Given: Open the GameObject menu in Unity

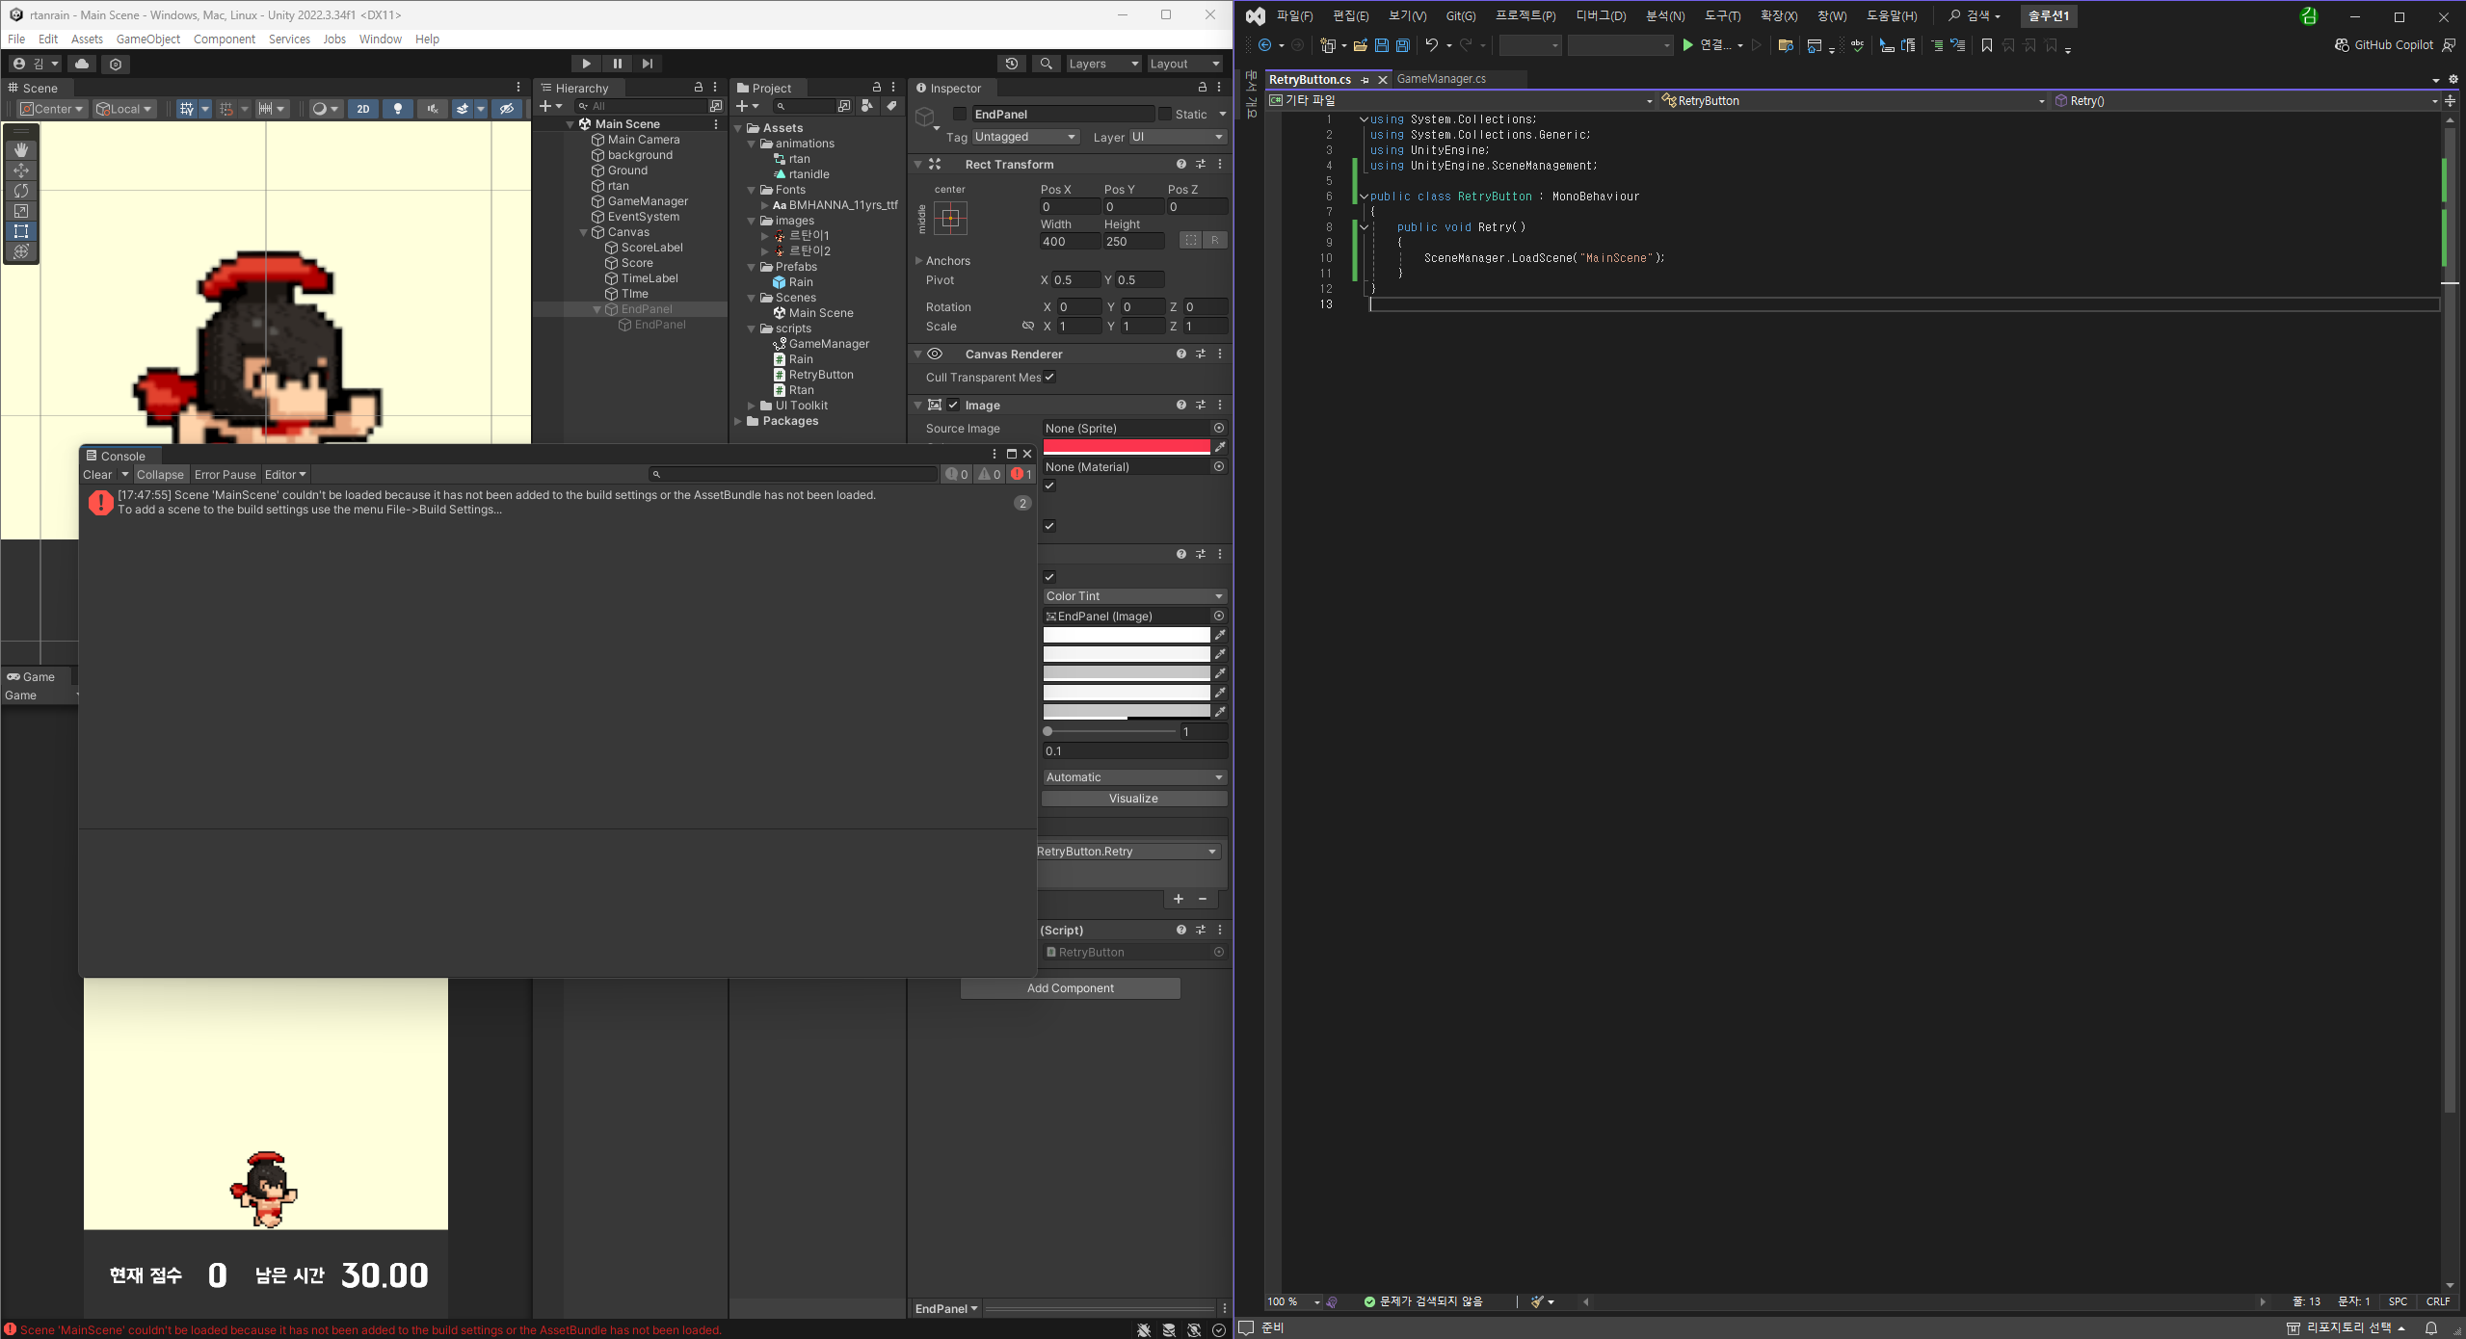Looking at the screenshot, I should (148, 39).
